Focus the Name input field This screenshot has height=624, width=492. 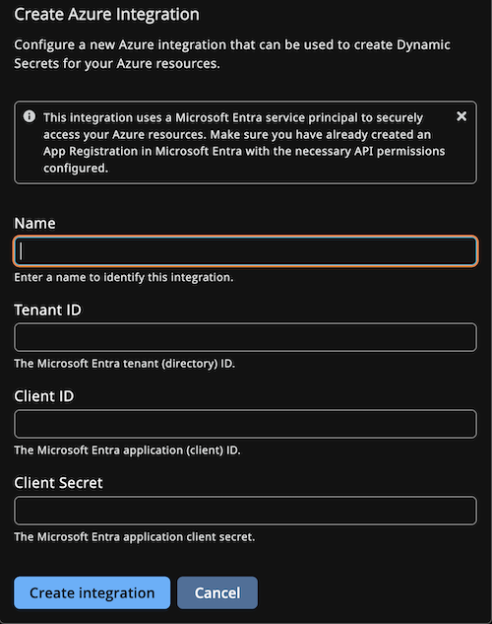pos(245,251)
